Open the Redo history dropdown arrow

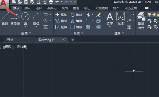click(x=71, y=2)
